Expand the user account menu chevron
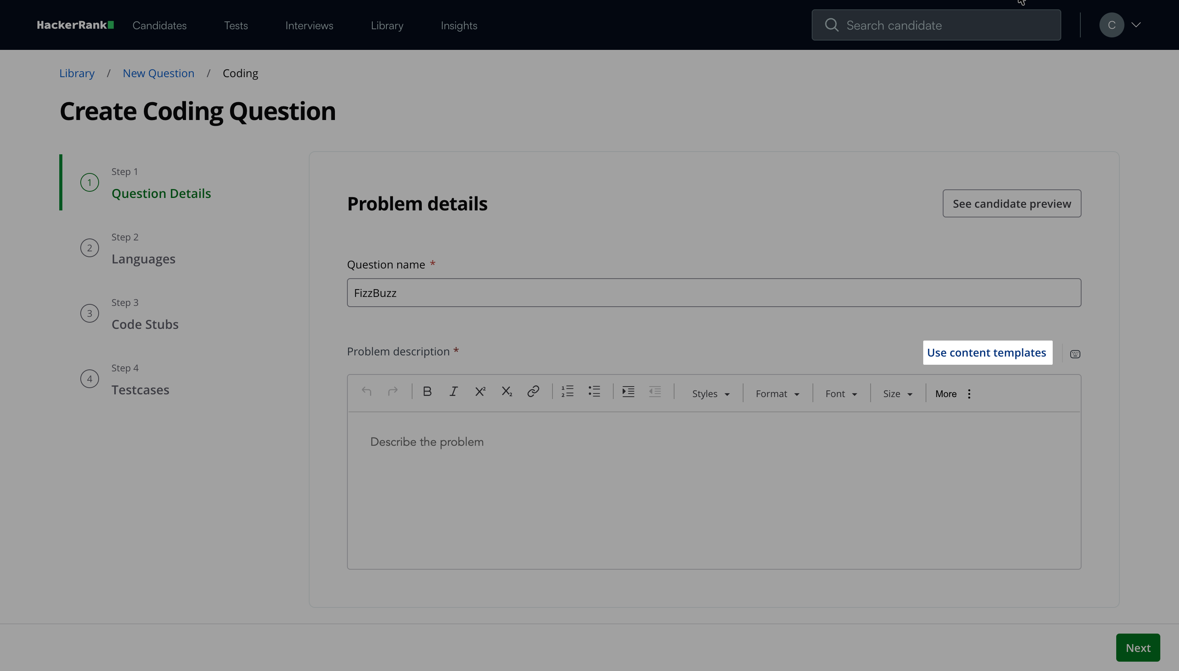This screenshot has width=1179, height=671. point(1136,25)
